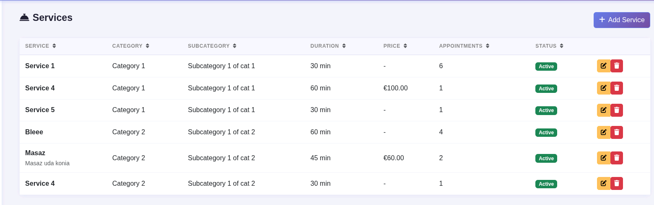Delete the Service 1 entry
Viewport: 654px width, 205px height.
pos(617,66)
